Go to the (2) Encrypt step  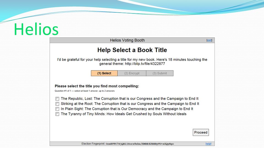point(132,73)
